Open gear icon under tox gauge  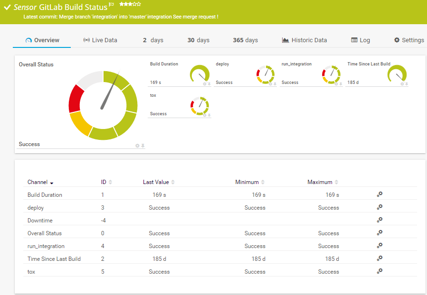point(205,115)
